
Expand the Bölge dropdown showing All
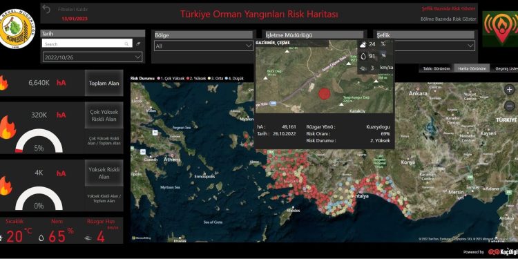(204, 46)
